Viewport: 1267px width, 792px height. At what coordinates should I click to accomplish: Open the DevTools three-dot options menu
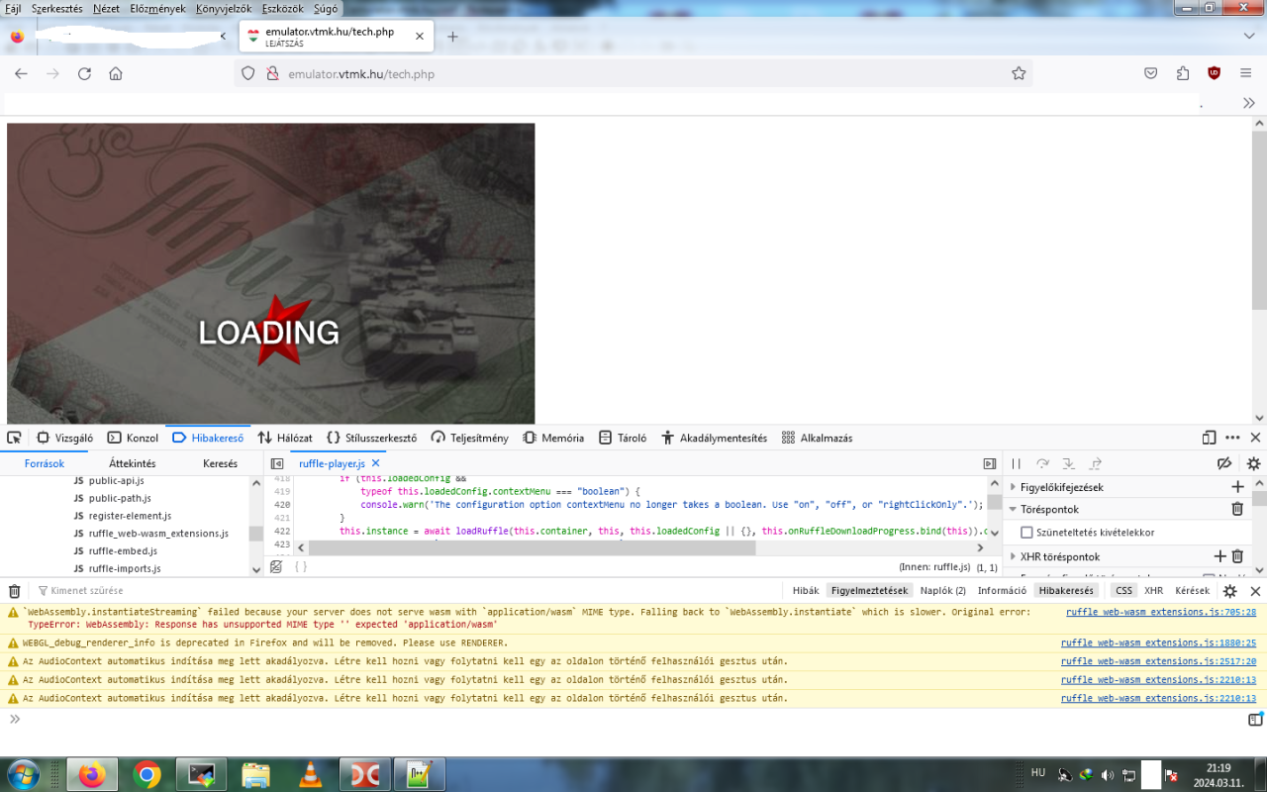[x=1232, y=438]
